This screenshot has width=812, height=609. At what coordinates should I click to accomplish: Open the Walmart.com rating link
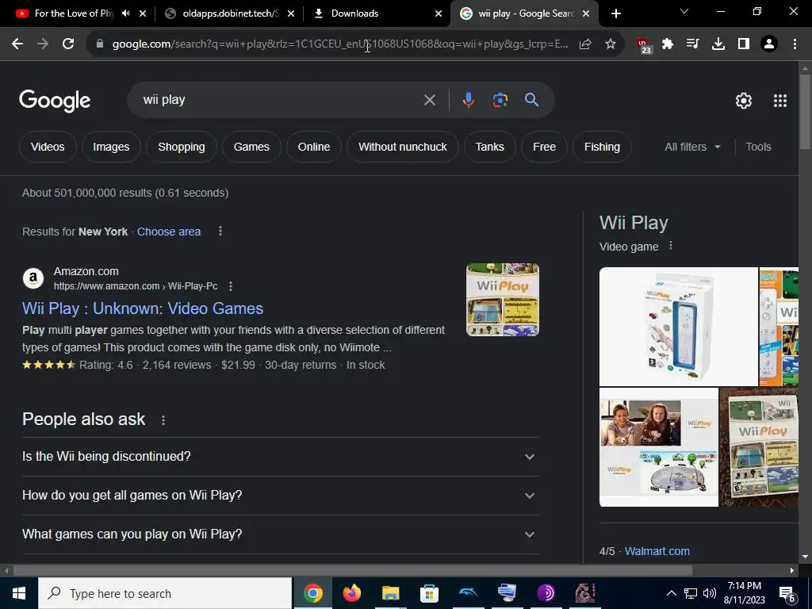657,551
